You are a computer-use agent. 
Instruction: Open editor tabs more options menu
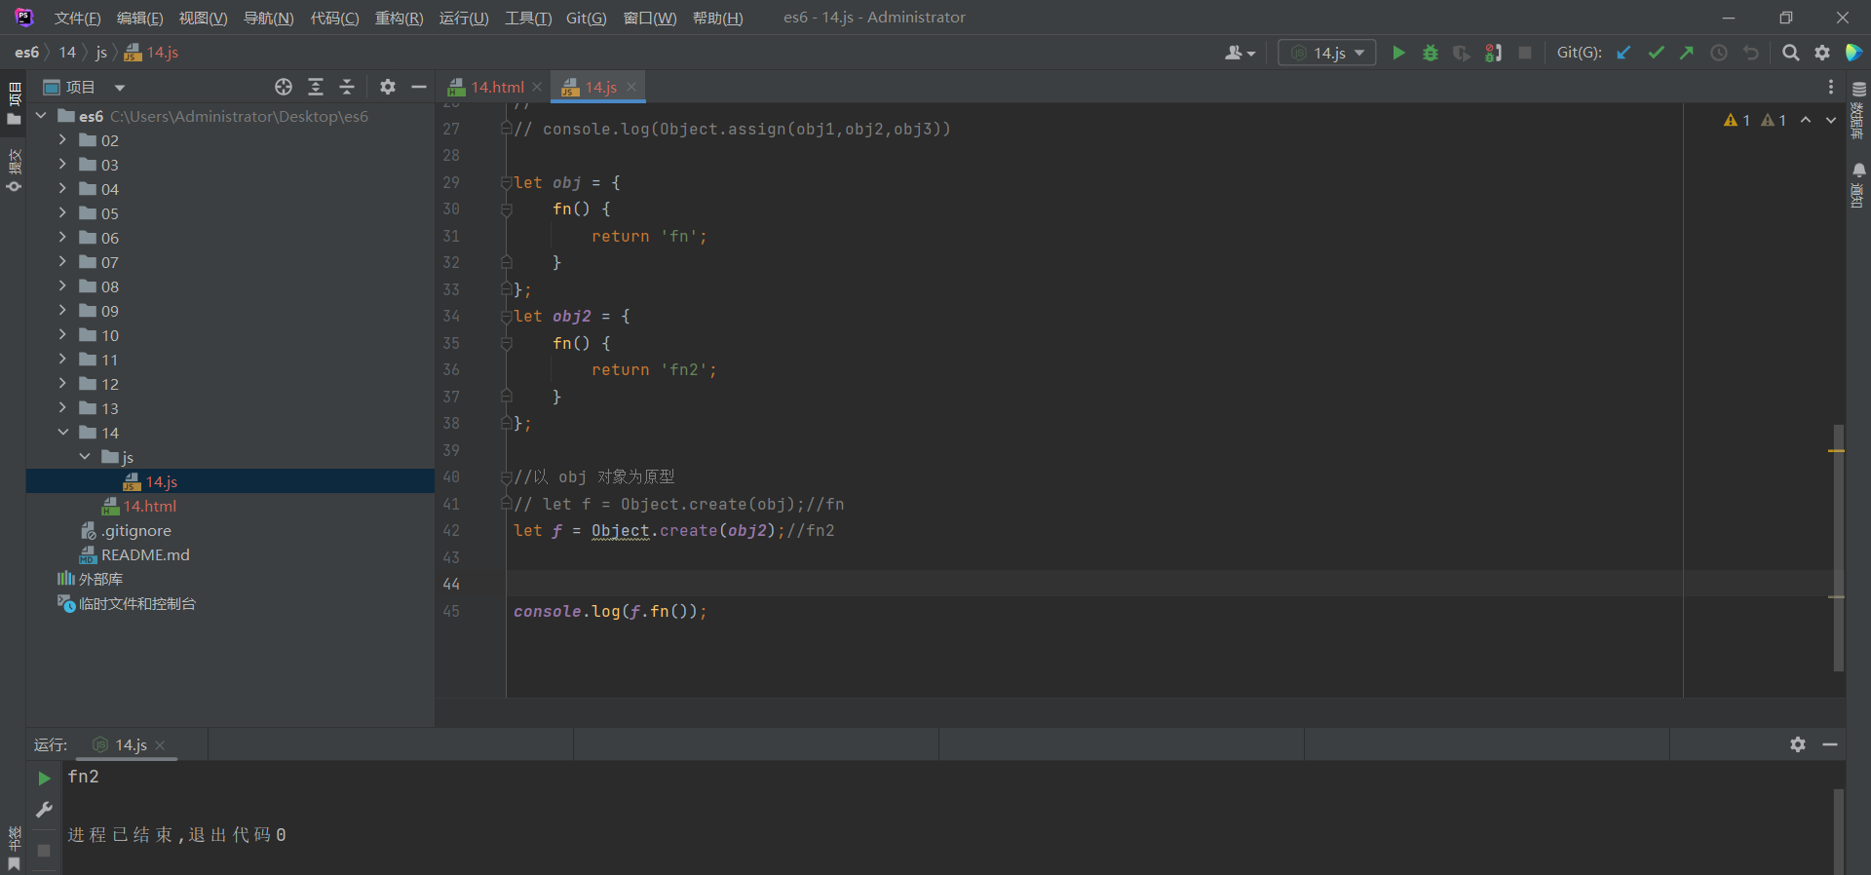(1831, 87)
